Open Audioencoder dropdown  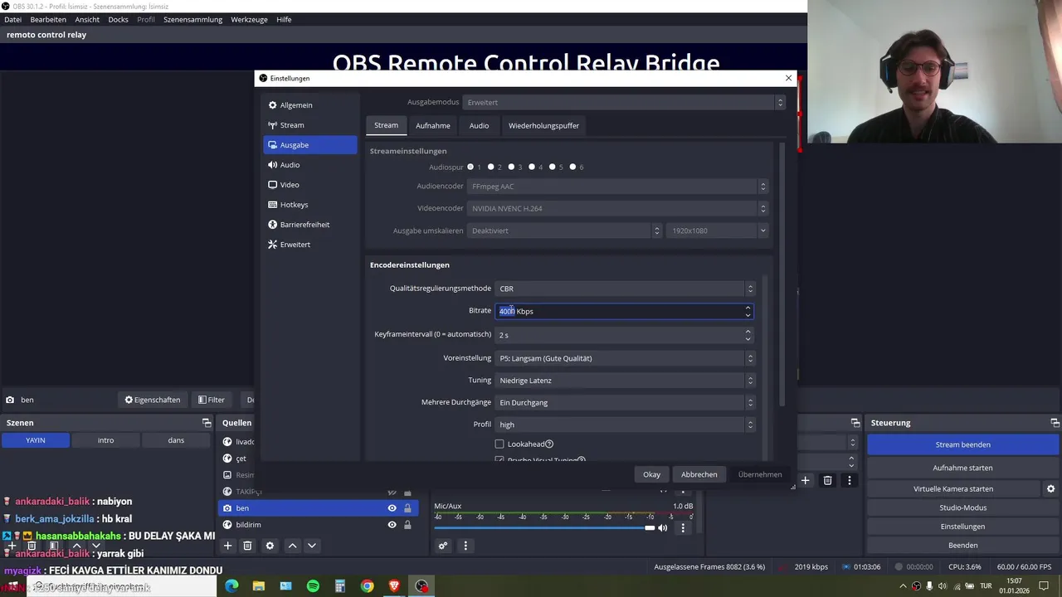(x=618, y=187)
